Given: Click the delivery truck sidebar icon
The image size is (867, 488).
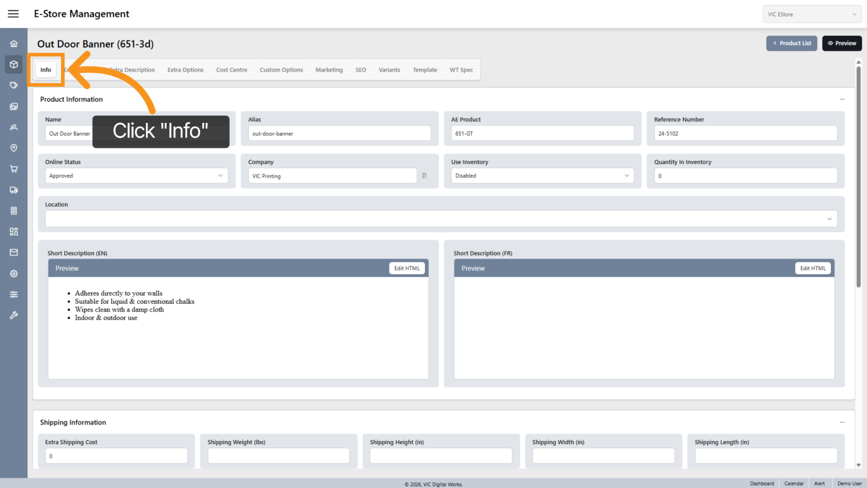Looking at the screenshot, I should (14, 190).
